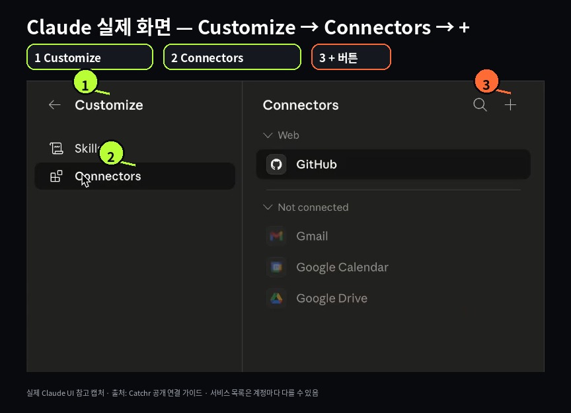Viewport: 571px width, 413px height.
Task: Click the Gmail envelope logo
Action: (x=276, y=236)
